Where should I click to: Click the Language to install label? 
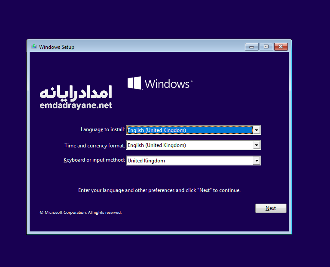pyautogui.click(x=103, y=129)
